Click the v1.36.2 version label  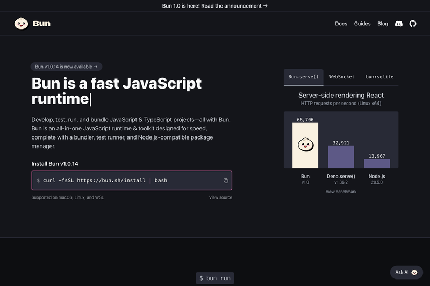pos(341,182)
